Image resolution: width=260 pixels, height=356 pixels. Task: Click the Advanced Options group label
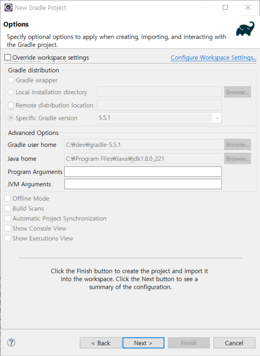point(33,133)
